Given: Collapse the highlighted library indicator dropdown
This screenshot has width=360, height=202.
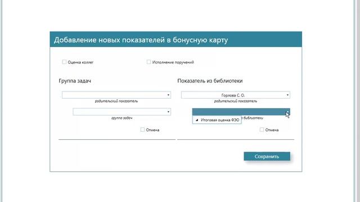Looking at the screenshot, I should [241, 112].
